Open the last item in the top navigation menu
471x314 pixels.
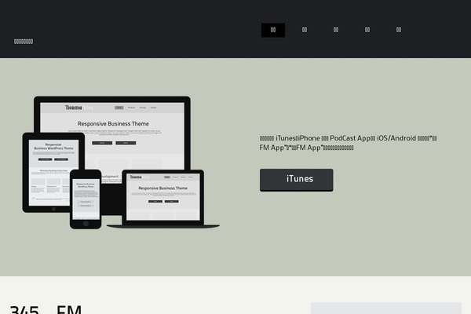click(399, 30)
